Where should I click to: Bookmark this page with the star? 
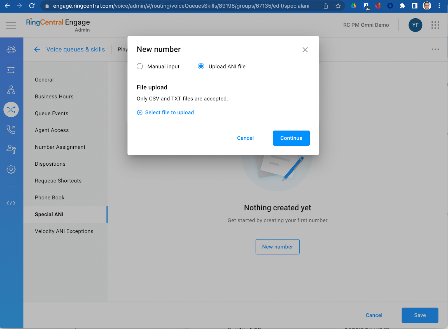point(338,6)
